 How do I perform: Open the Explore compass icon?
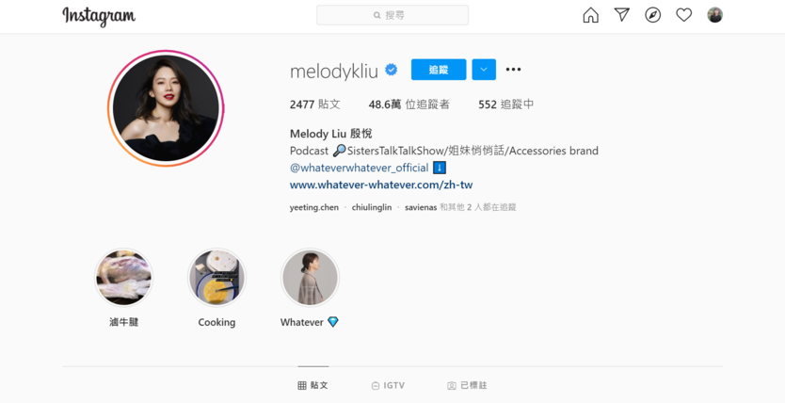click(653, 15)
